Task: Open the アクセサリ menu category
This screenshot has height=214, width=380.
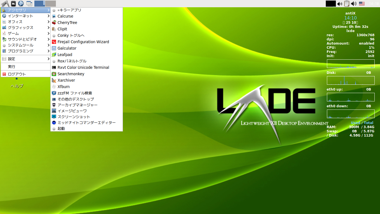Action: 26,10
